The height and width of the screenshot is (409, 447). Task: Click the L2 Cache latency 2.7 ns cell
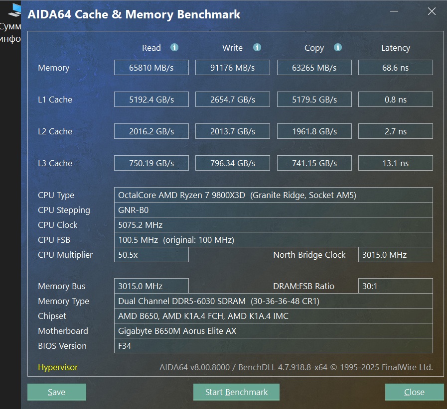point(395,131)
